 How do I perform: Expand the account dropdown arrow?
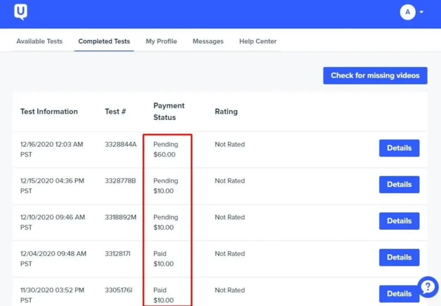pyautogui.click(x=421, y=12)
